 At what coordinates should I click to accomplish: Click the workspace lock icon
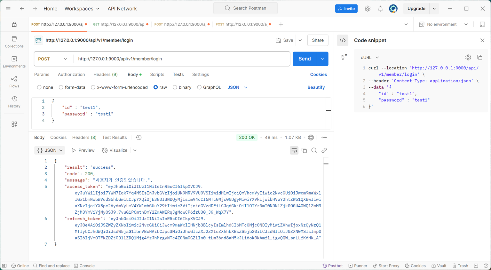pyautogui.click(x=14, y=24)
